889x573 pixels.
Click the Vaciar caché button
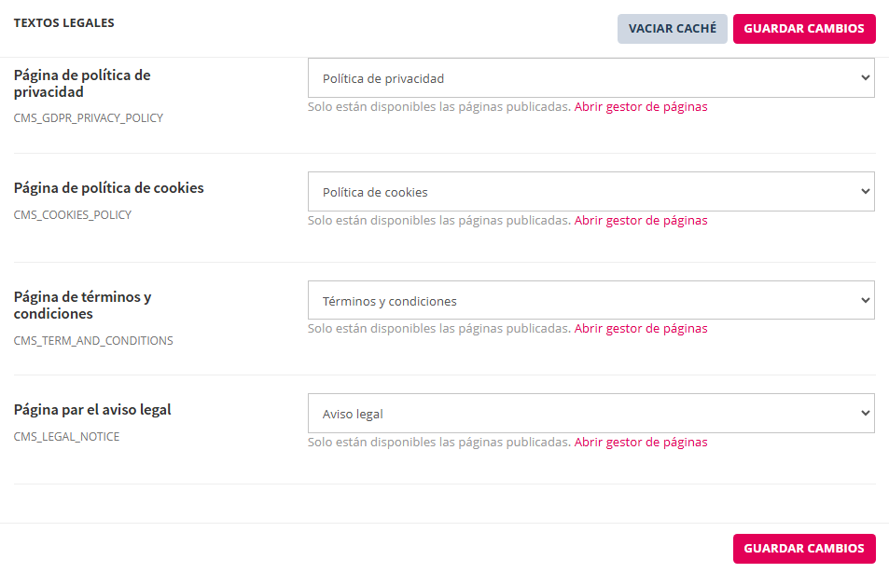pos(672,29)
